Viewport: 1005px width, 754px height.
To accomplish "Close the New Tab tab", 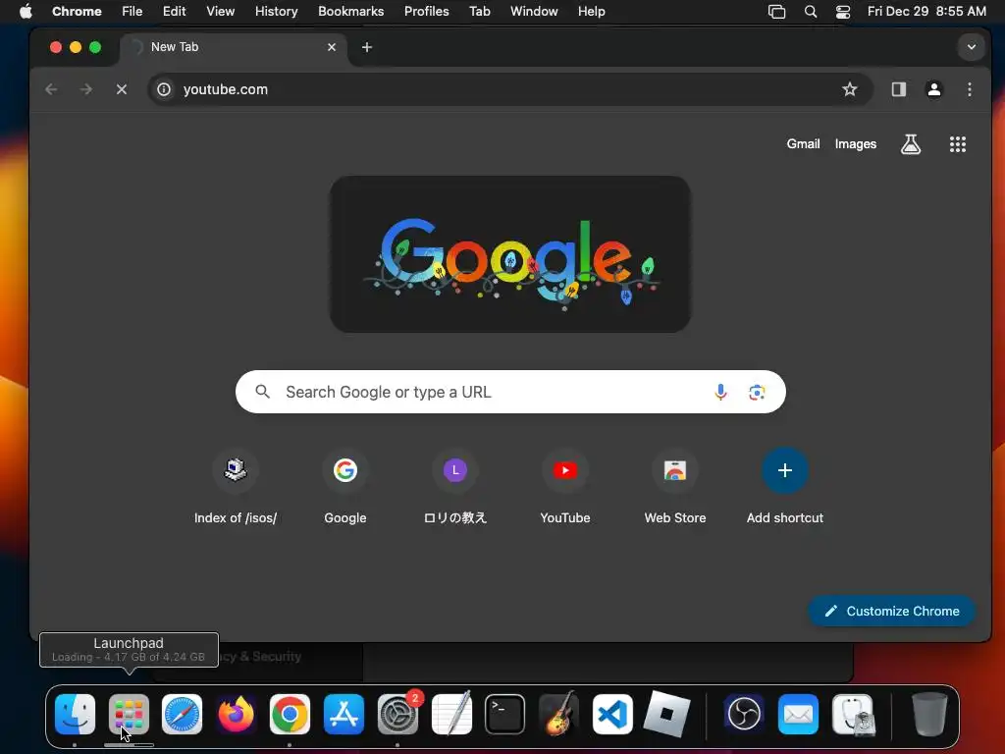I will click(332, 47).
